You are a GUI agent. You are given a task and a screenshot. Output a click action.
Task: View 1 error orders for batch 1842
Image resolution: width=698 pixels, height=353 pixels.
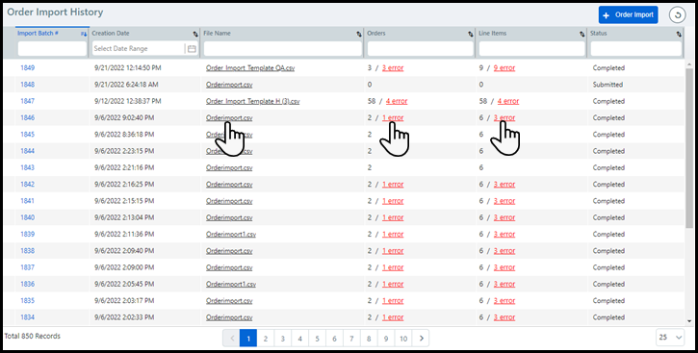pyautogui.click(x=393, y=185)
